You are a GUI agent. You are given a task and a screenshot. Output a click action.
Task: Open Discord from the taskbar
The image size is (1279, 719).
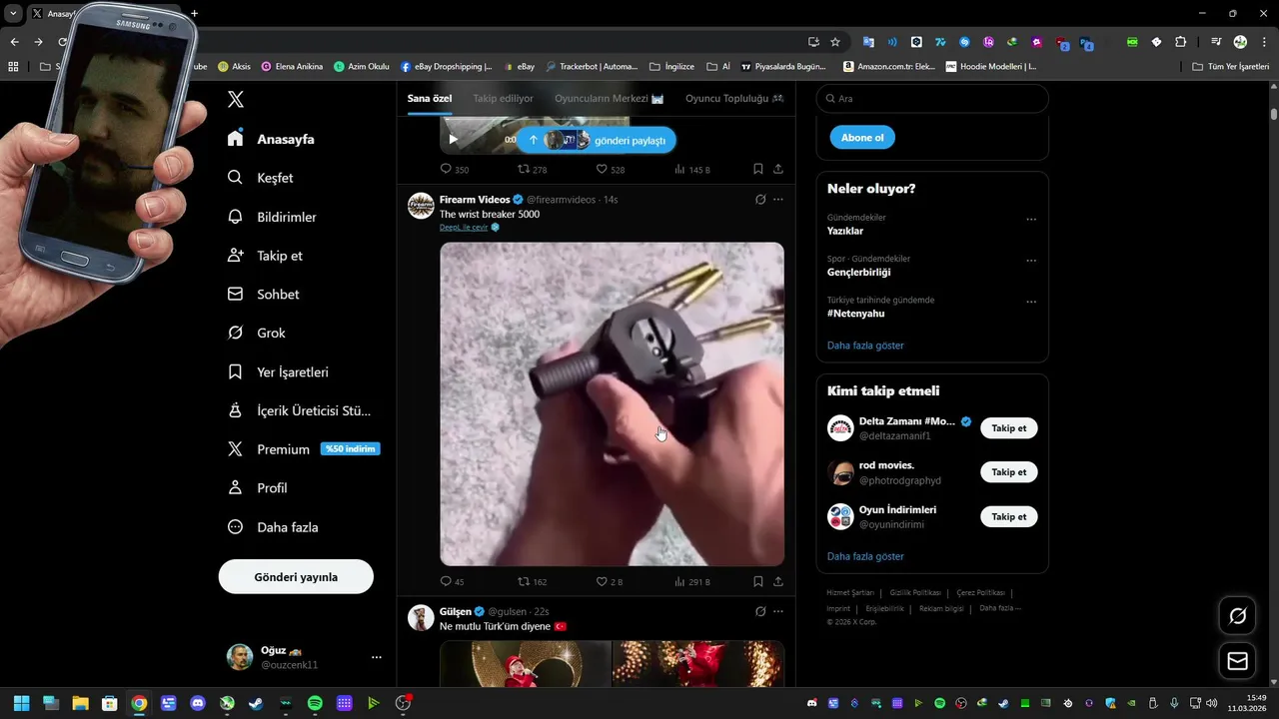198,703
